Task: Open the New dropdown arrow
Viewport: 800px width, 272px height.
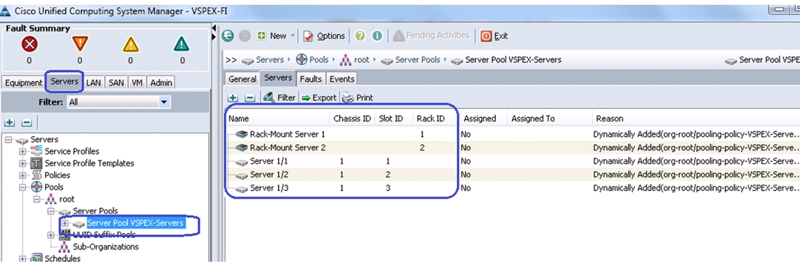Action: [293, 36]
